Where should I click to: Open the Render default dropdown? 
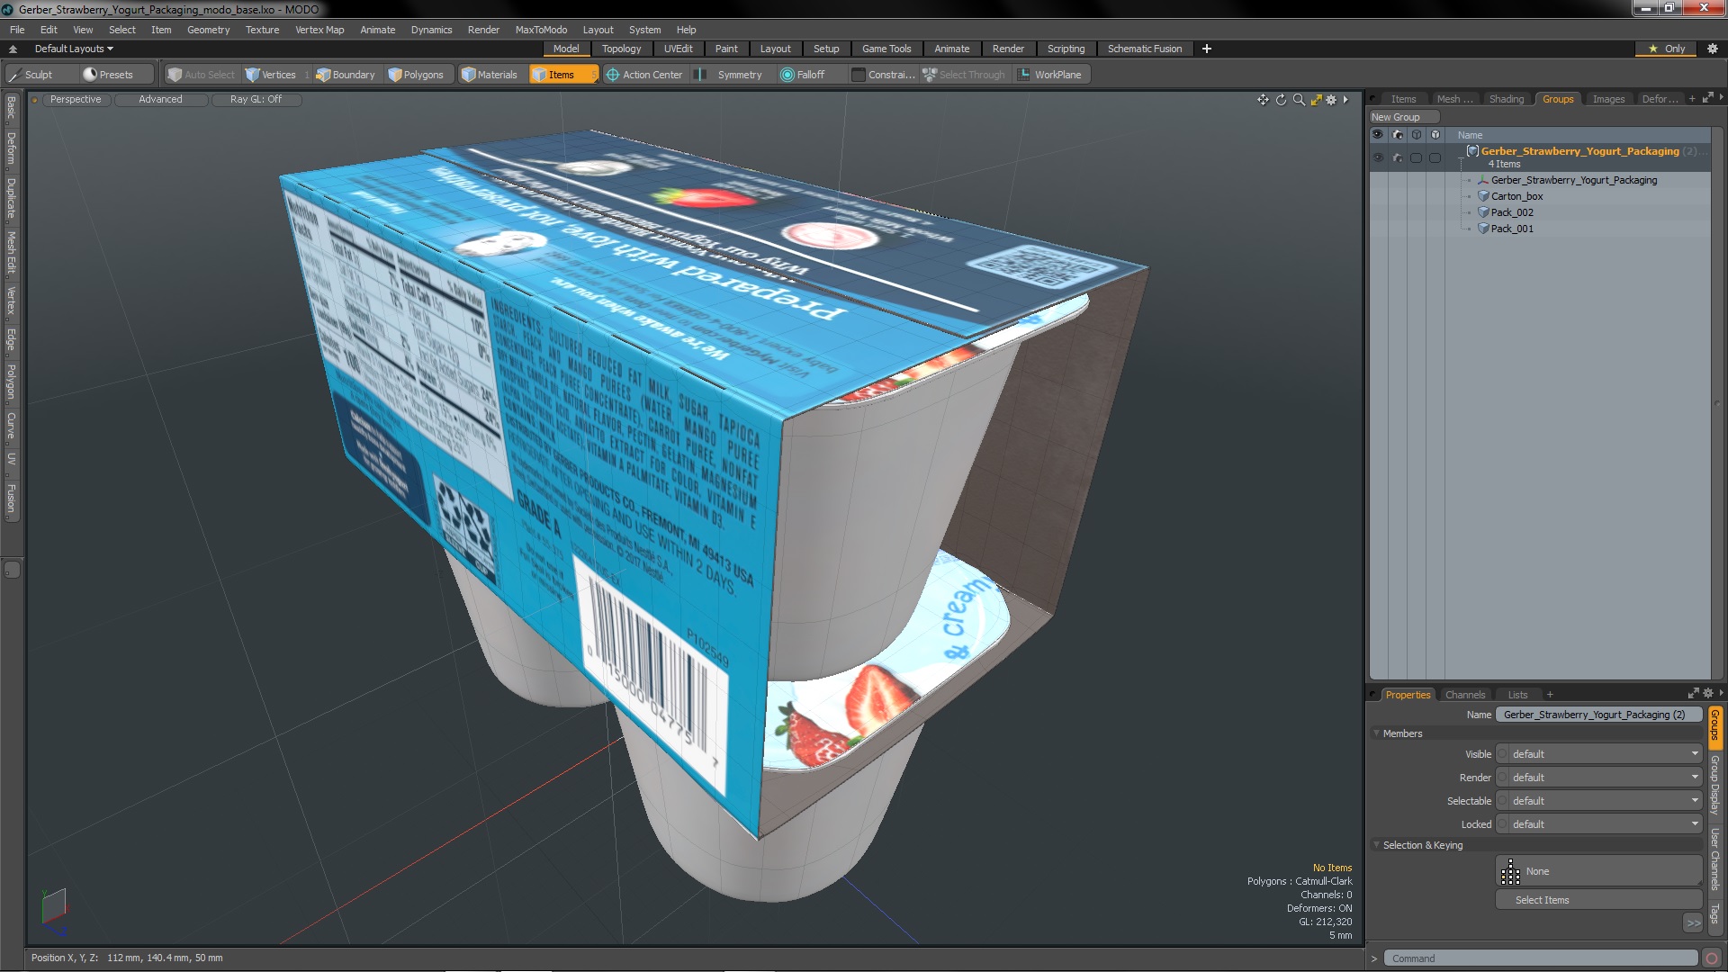pyautogui.click(x=1606, y=778)
